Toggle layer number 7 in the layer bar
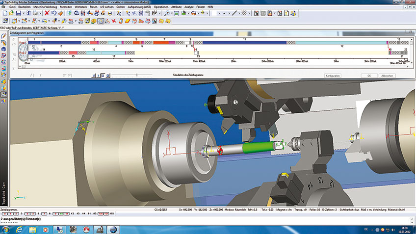416x234 pixels. coord(44,213)
